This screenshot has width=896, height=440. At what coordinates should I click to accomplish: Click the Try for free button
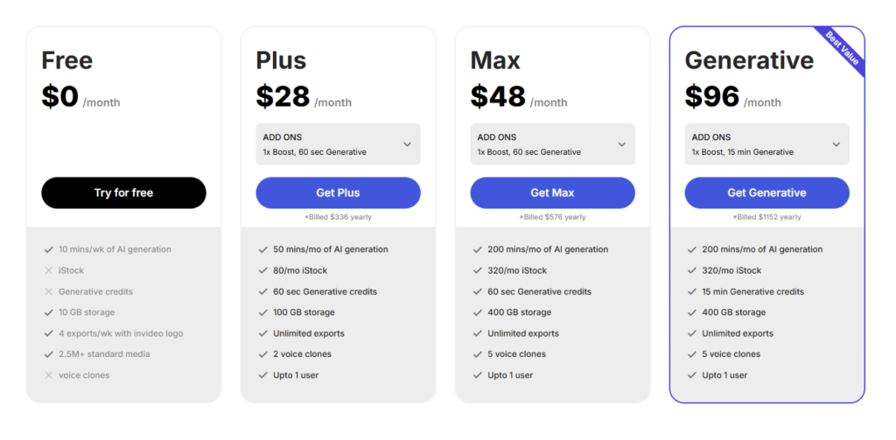point(123,192)
